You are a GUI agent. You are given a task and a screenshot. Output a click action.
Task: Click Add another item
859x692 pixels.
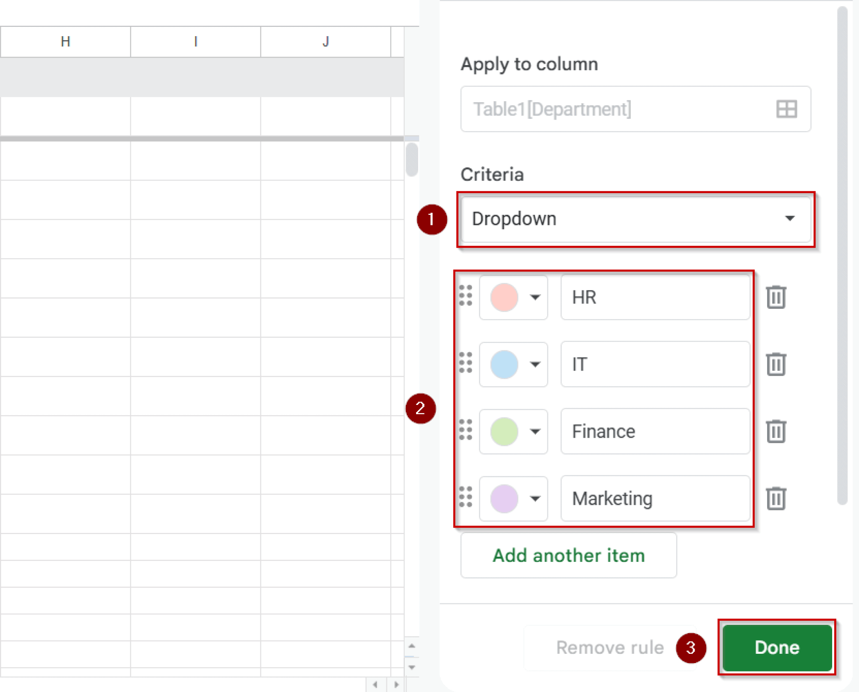[568, 555]
